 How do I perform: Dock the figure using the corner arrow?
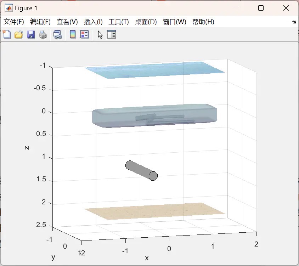click(x=294, y=22)
